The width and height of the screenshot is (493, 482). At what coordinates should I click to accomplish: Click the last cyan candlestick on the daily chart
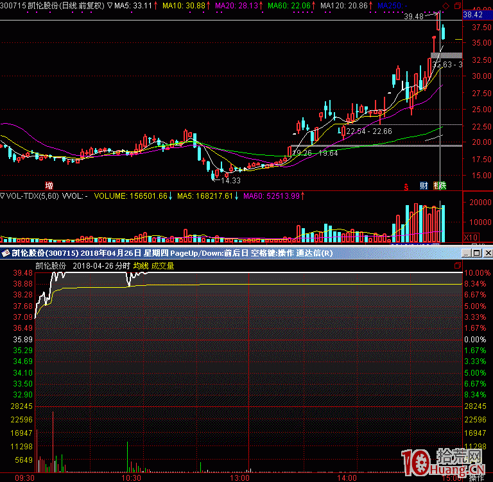(x=444, y=33)
